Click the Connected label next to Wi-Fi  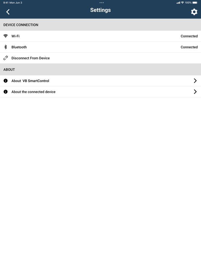click(x=189, y=36)
